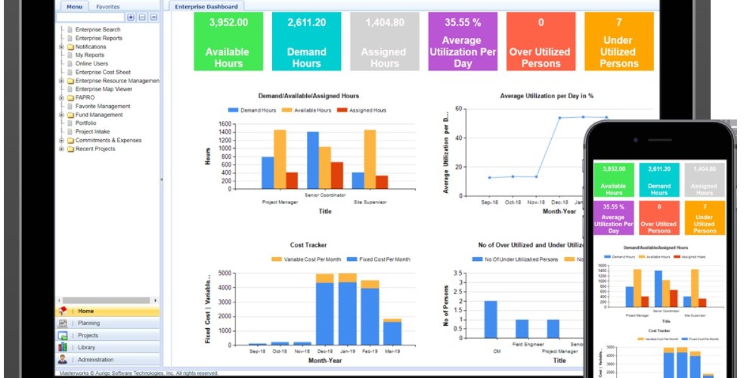Click the document icon beside Enterprise Cost Sheet
756x378 pixels.
pyautogui.click(x=70, y=72)
